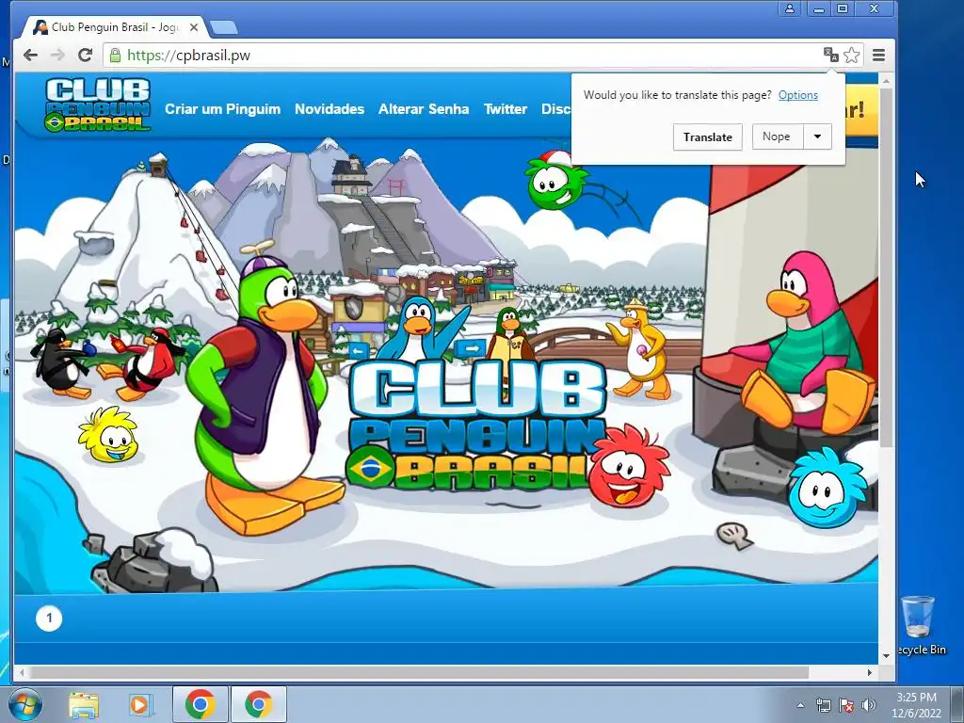Select the Recycle Bin desktop icon
This screenshot has height=723, width=964.
(920, 625)
